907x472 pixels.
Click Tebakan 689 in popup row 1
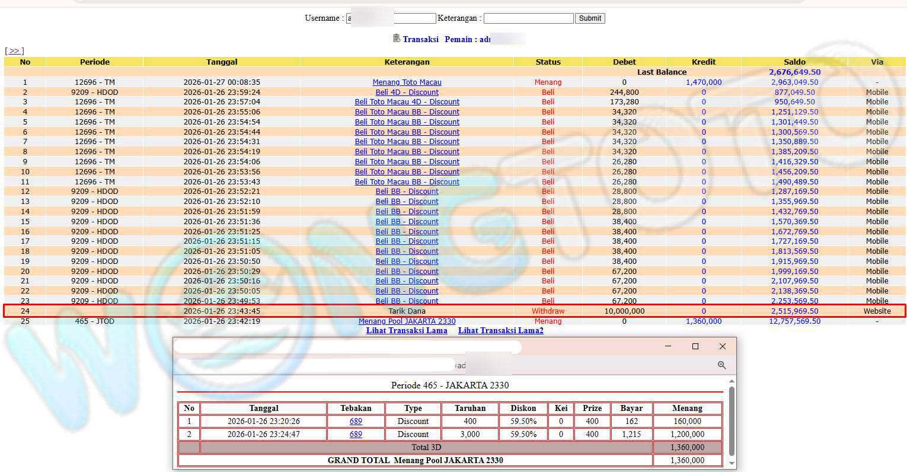(x=356, y=422)
